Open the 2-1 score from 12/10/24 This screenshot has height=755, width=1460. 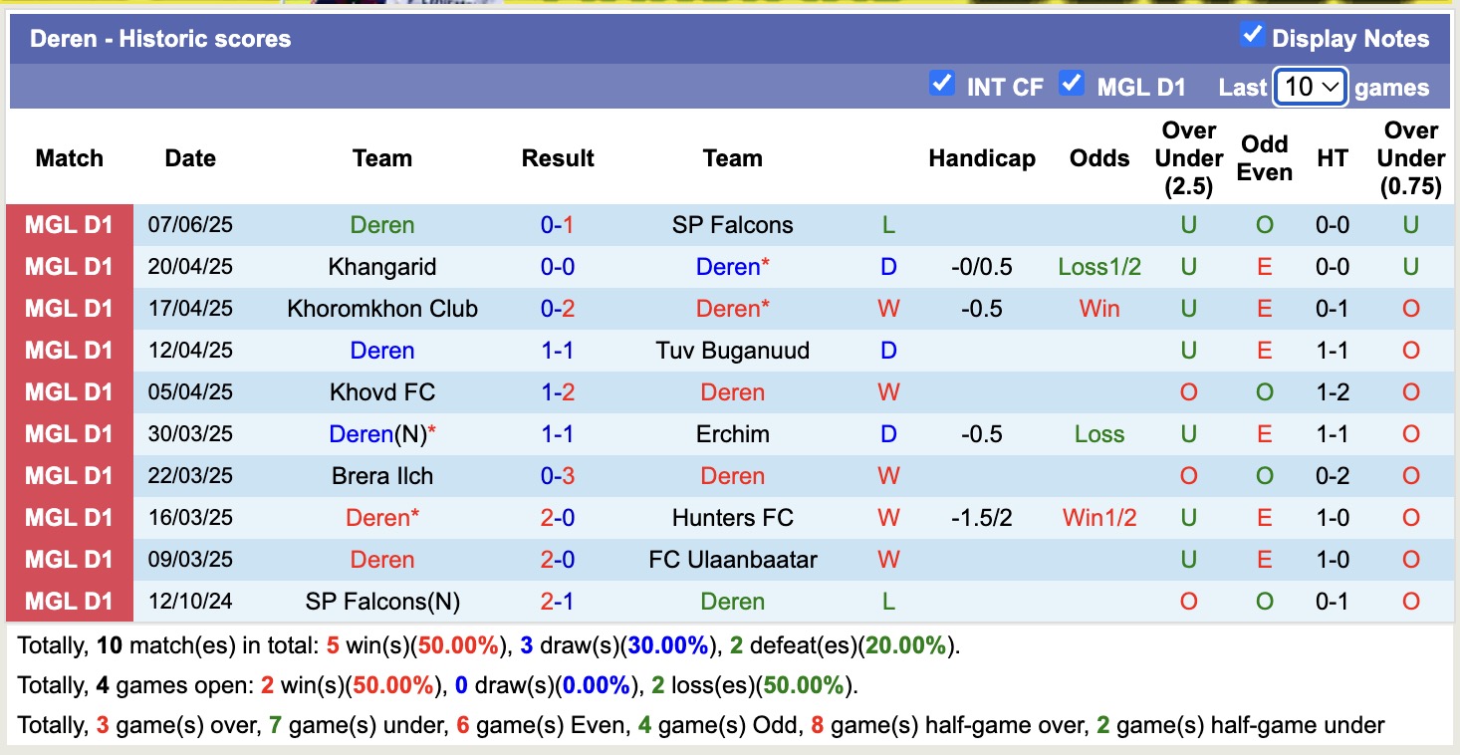pos(558,602)
